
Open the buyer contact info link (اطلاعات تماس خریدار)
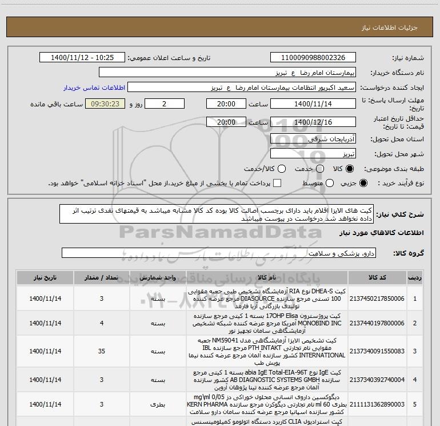pos(94,87)
